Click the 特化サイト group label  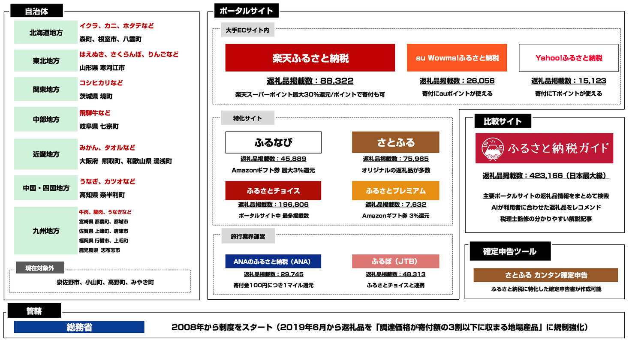[x=247, y=118]
